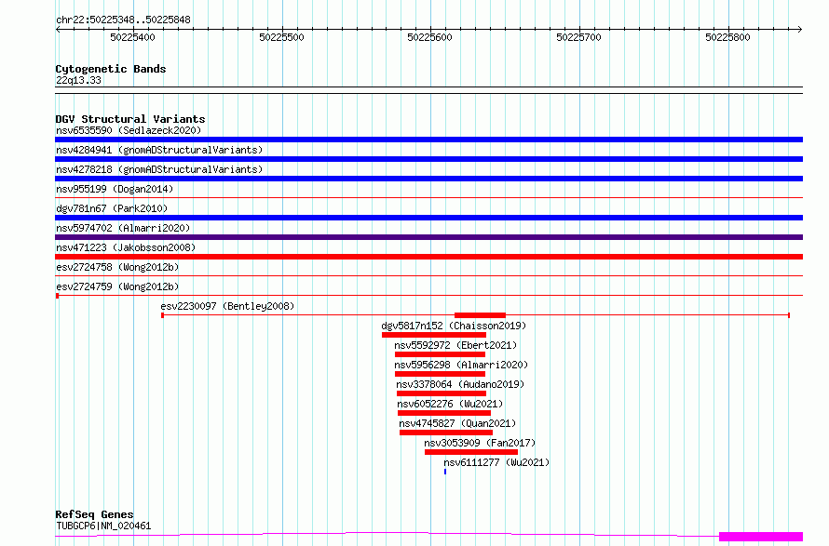Click the nsv6535590 (Sedlazeck2020) variant label
The width and height of the screenshot is (829, 546).
click(129, 130)
